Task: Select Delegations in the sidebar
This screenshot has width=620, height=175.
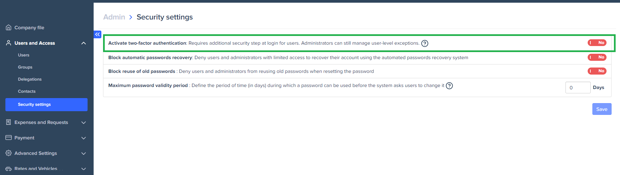Action: pos(30,79)
